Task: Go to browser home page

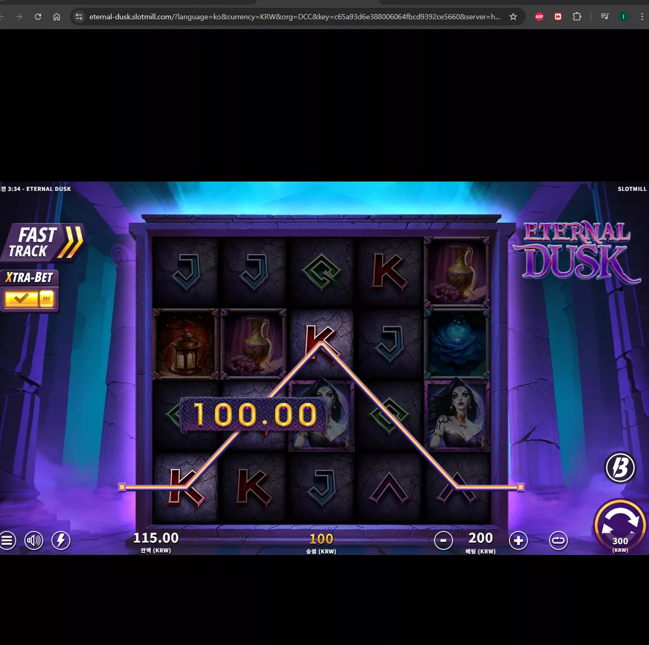Action: pos(57,17)
